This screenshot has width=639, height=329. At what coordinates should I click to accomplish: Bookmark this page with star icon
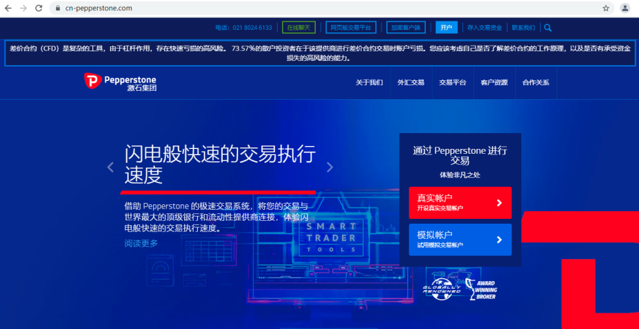click(x=606, y=8)
